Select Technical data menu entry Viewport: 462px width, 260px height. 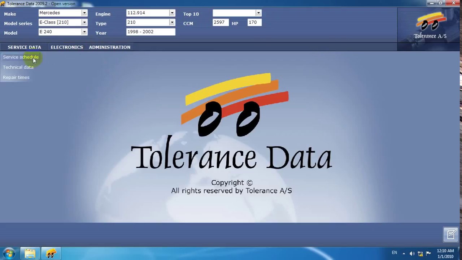18,67
